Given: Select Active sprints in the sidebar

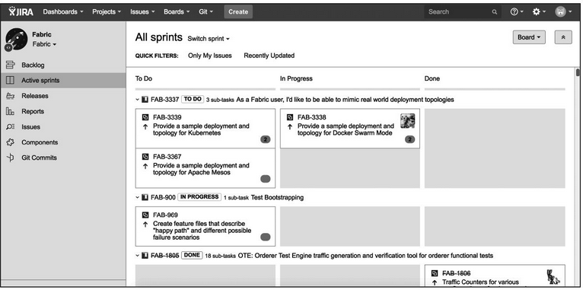Looking at the screenshot, I should pyautogui.click(x=63, y=81).
